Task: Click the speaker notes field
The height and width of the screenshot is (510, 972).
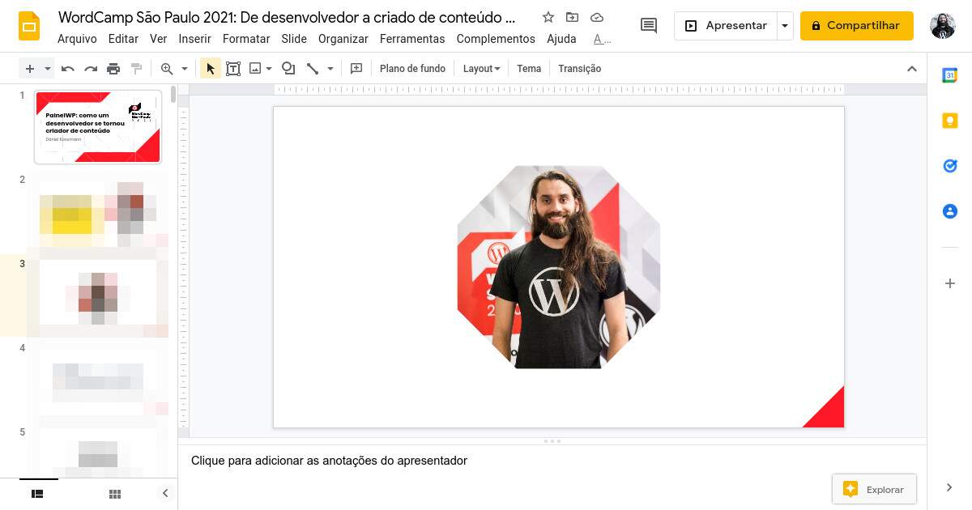Action: tap(552, 461)
